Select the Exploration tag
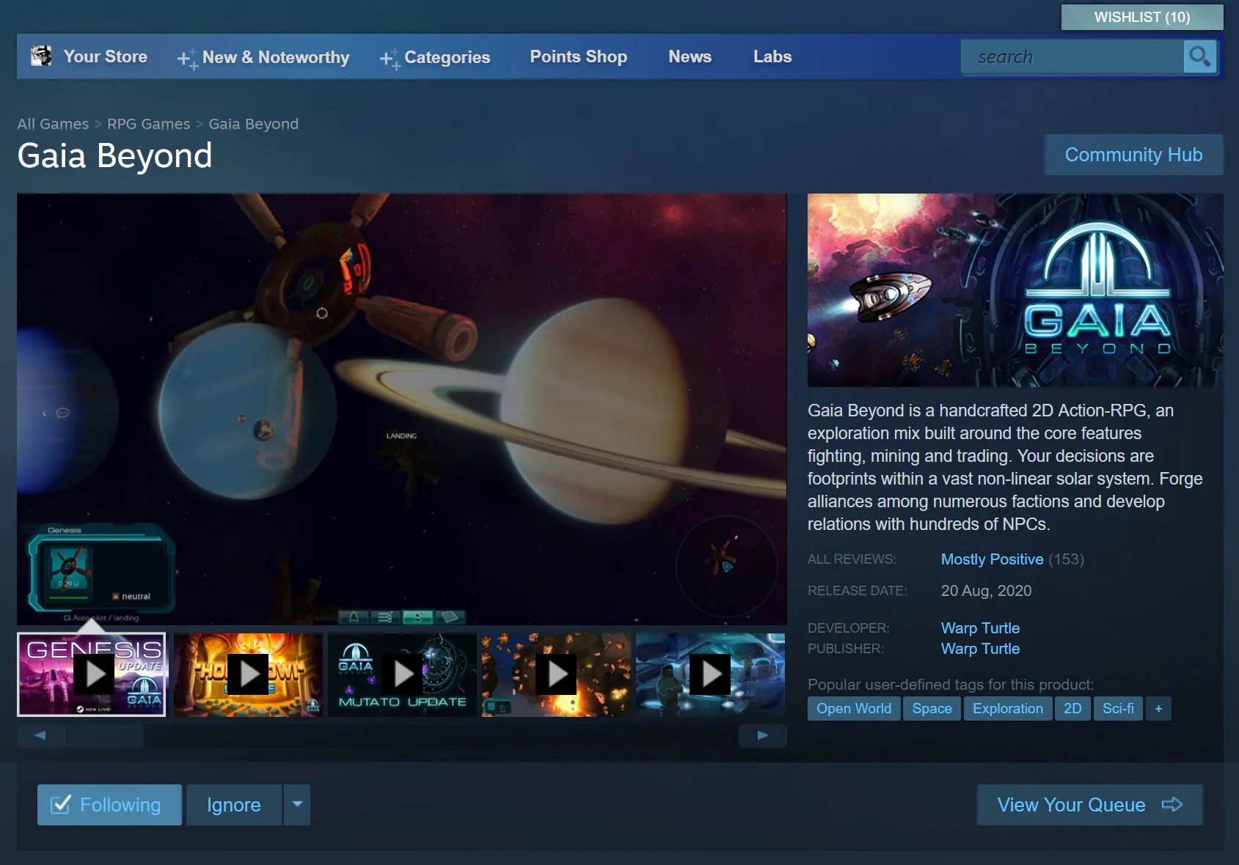 1008,709
